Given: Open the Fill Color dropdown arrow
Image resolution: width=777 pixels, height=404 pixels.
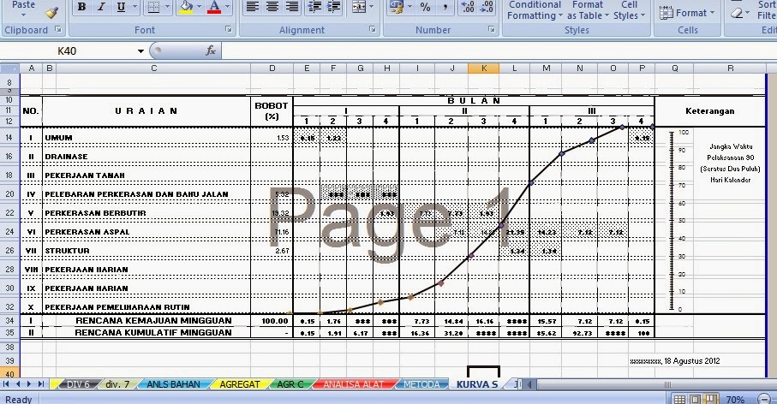Looking at the screenshot, I should pyautogui.click(x=200, y=7).
